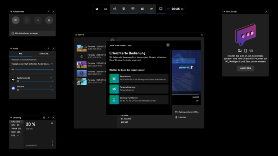Click the ANMELDEN button in Xbox Social
The height and width of the screenshot is (156, 278).
coord(245,68)
